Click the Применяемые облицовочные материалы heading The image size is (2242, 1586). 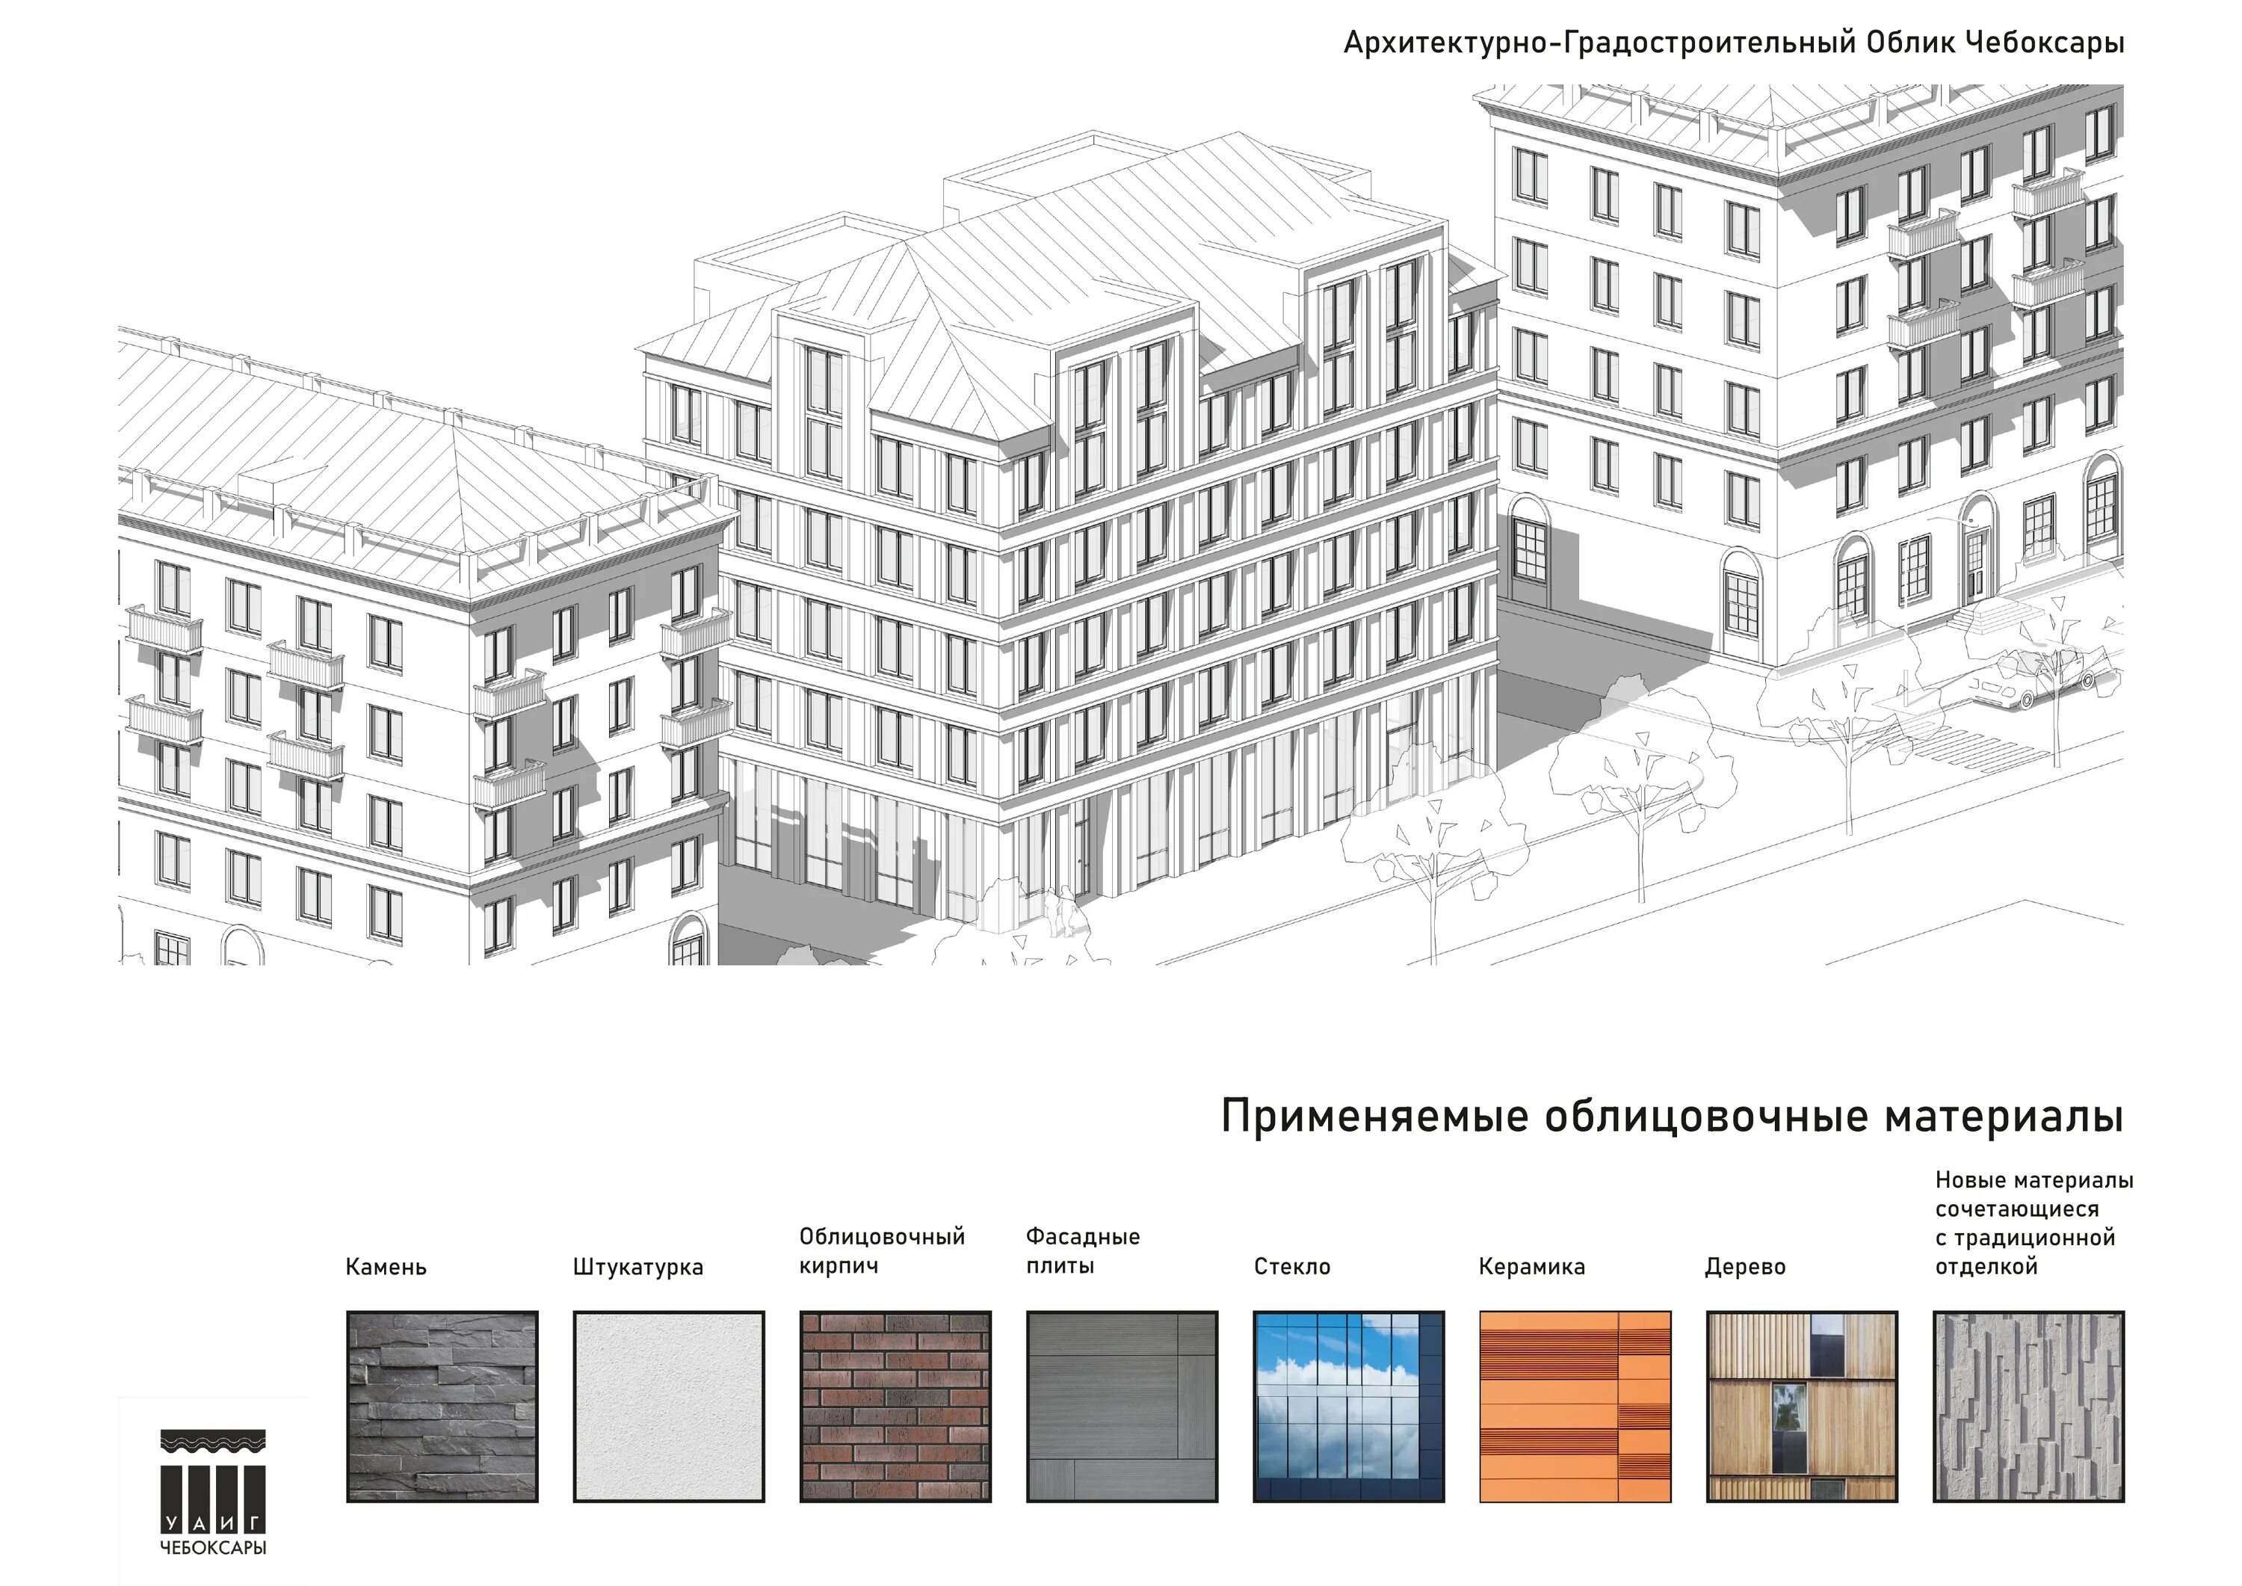1672,1117
